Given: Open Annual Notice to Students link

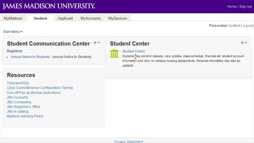Looking at the screenshot, I should point(30,57).
